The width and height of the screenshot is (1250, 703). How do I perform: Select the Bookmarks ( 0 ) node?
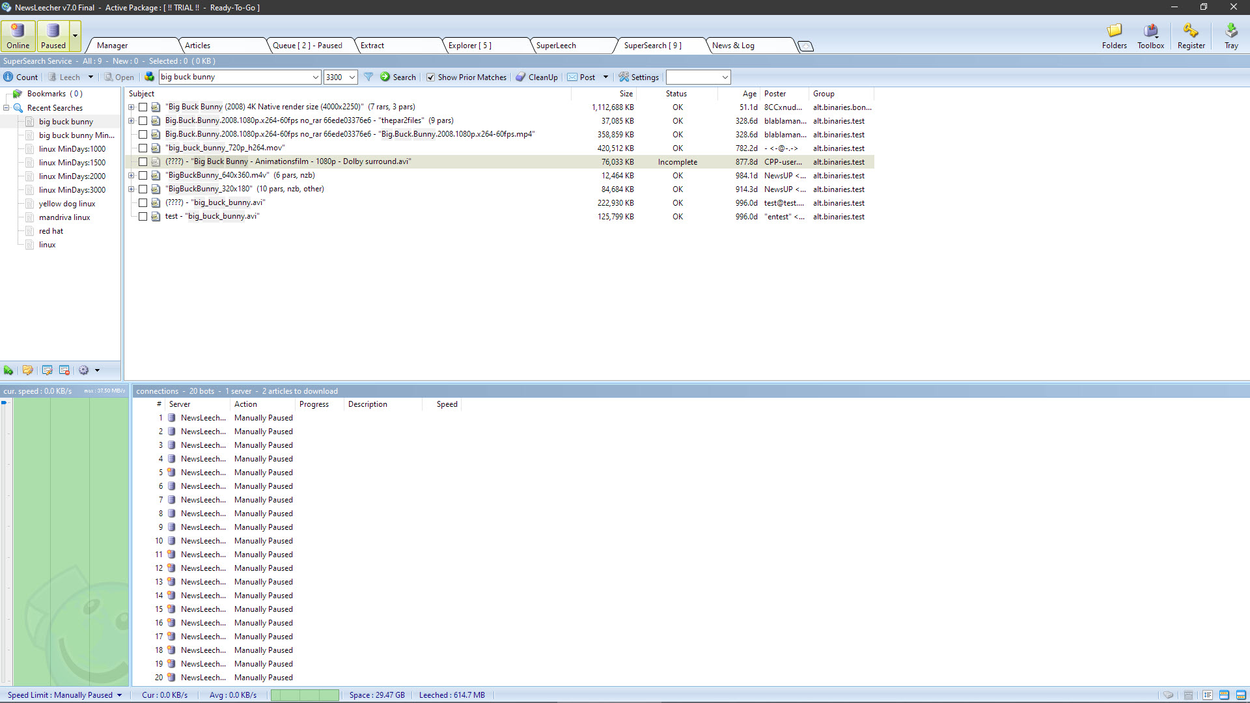[x=55, y=94]
